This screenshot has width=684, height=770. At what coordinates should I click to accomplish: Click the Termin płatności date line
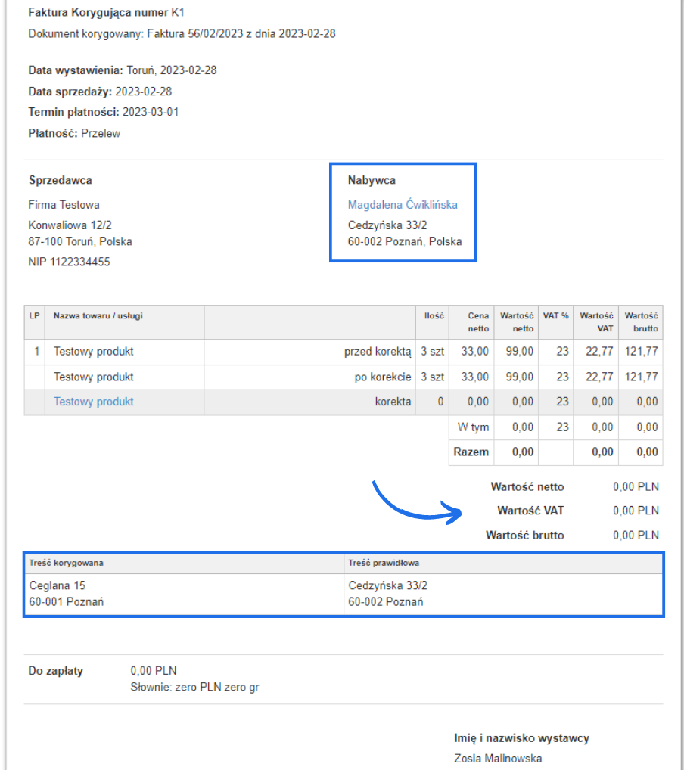click(104, 113)
